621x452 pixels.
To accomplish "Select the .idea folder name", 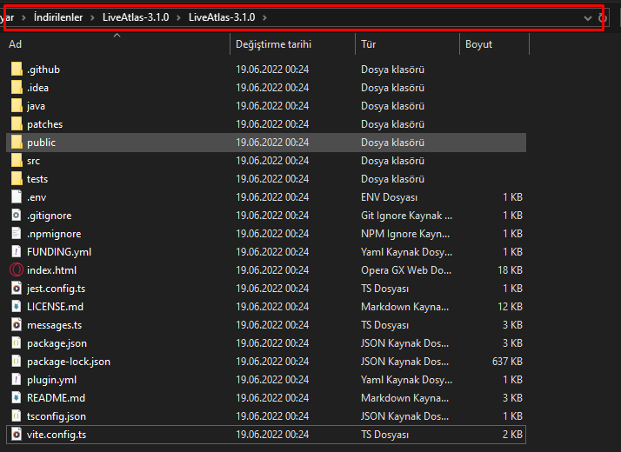I will [x=37, y=88].
